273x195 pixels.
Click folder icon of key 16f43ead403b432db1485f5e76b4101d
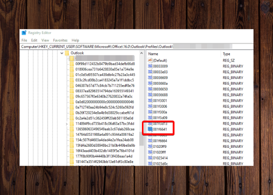click(x=72, y=151)
